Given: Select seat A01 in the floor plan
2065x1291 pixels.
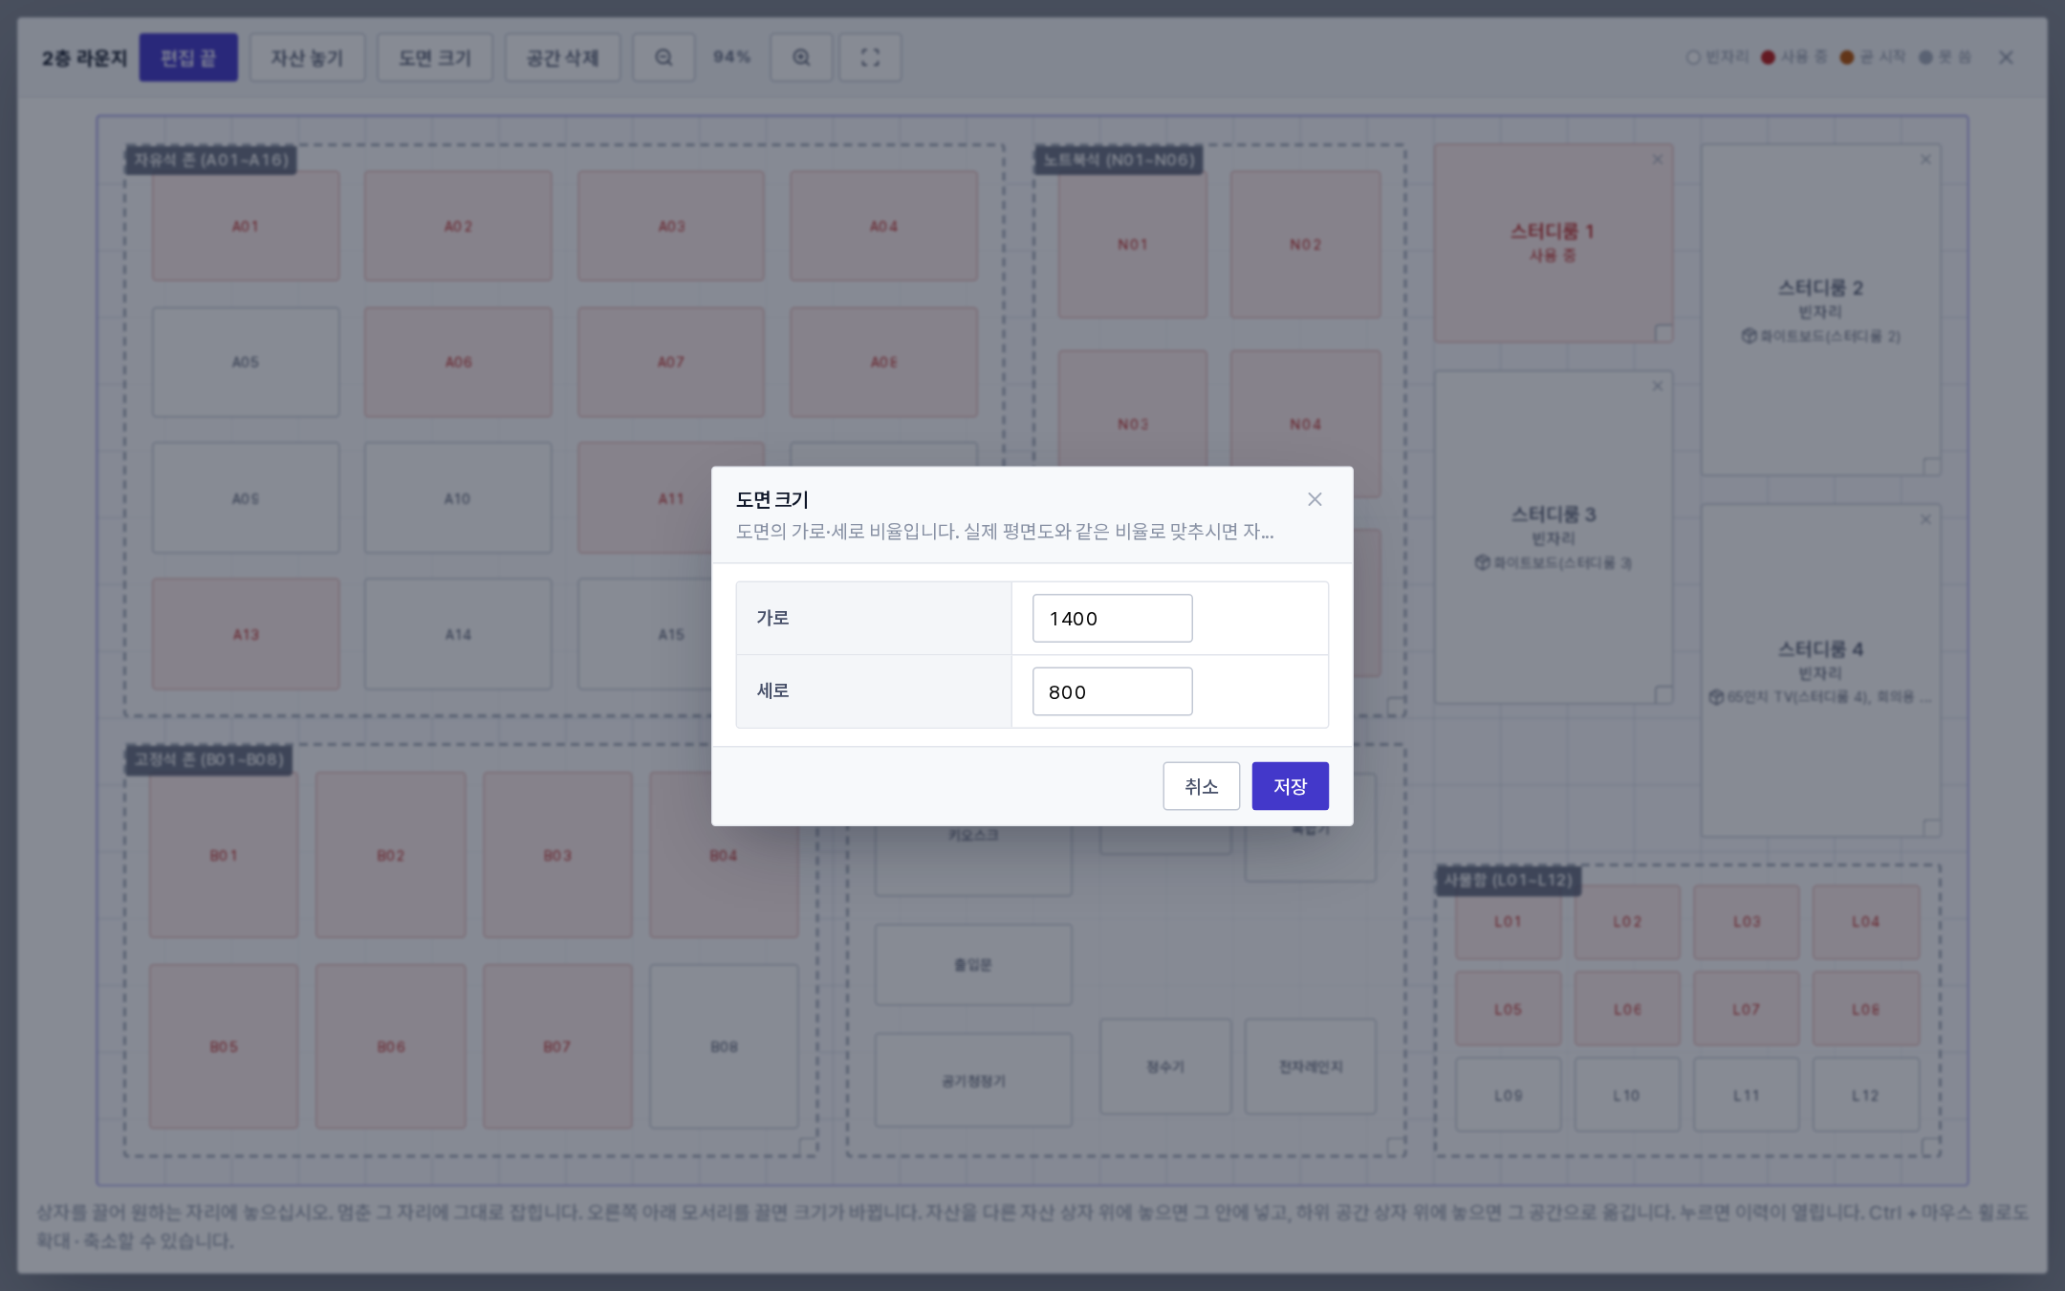Looking at the screenshot, I should point(246,226).
